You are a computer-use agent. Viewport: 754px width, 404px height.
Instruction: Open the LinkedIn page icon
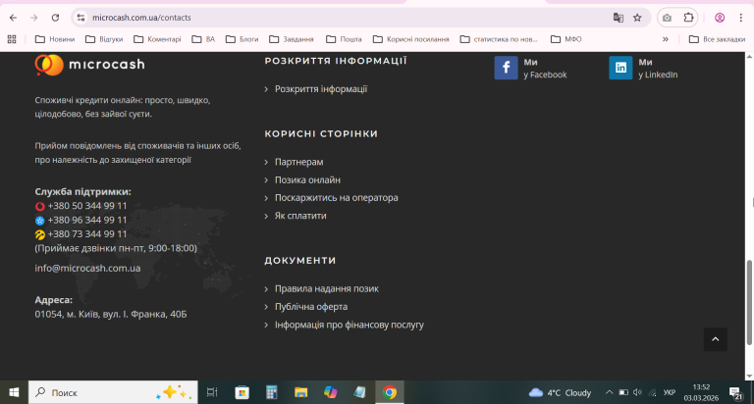click(620, 68)
